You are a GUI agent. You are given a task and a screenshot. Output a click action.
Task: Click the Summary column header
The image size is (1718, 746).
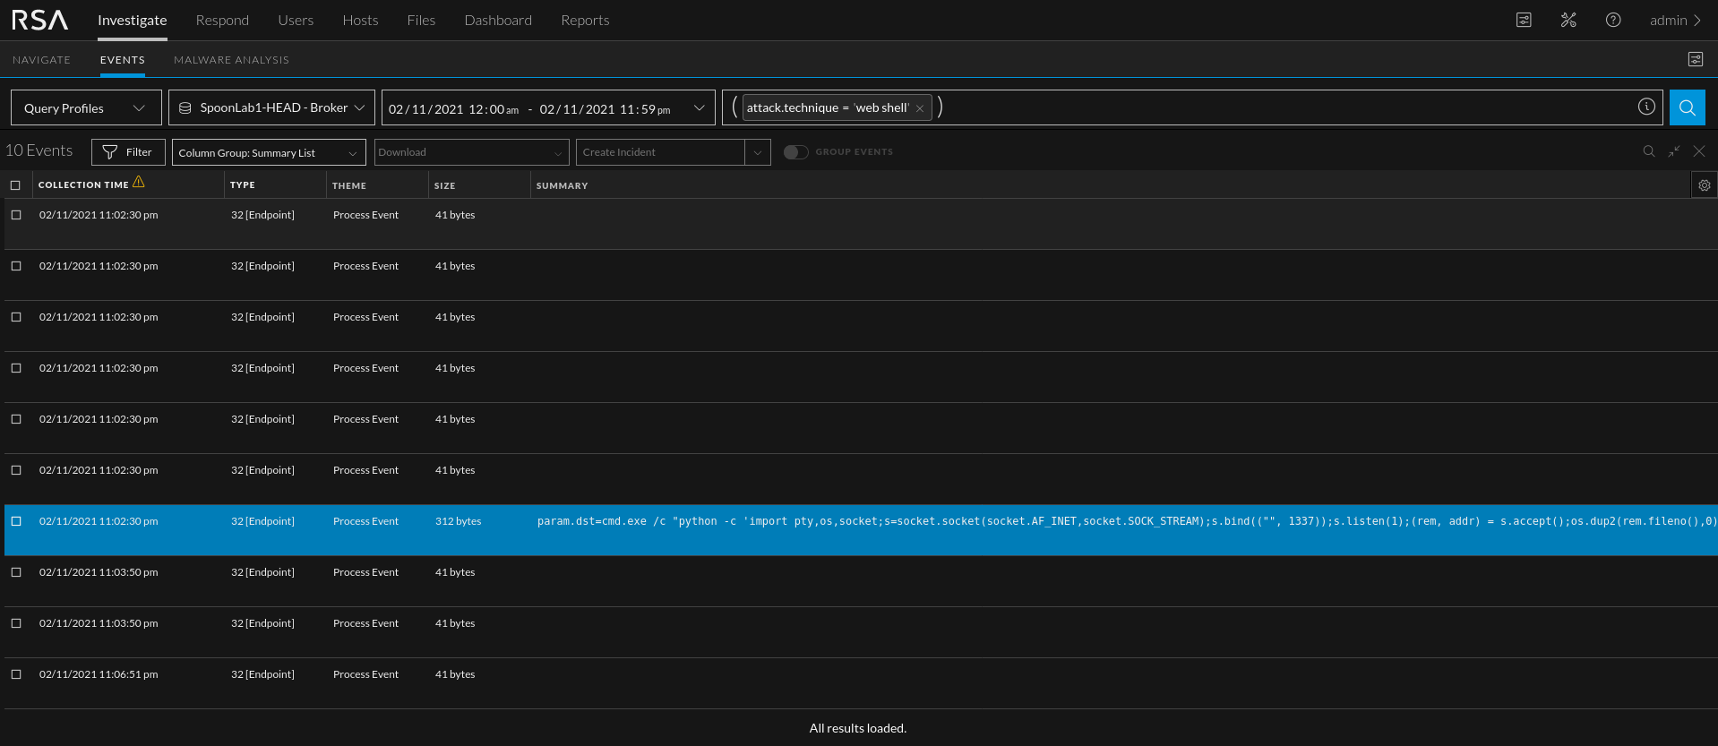(x=562, y=185)
